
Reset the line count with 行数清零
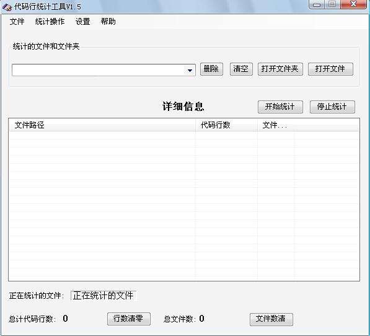tap(129, 319)
